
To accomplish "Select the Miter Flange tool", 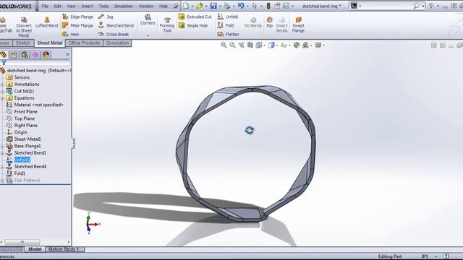I will click(78, 26).
